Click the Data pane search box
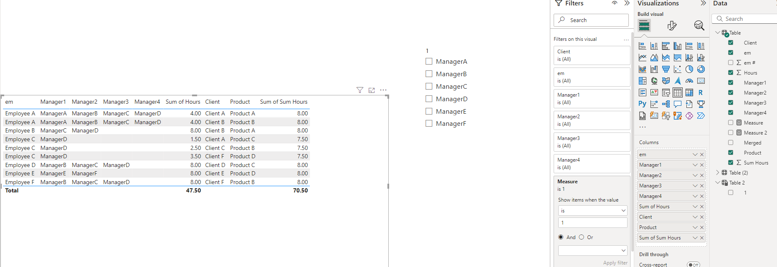 tap(744, 19)
